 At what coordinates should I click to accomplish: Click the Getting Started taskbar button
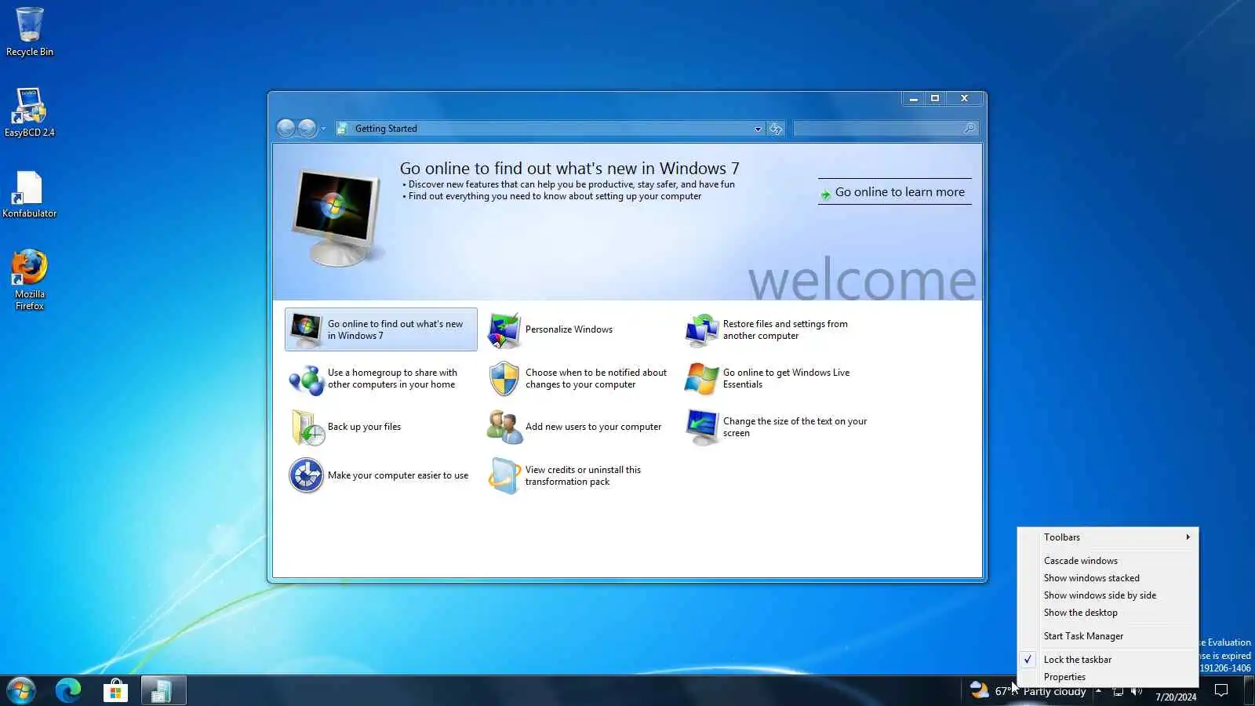click(x=163, y=691)
